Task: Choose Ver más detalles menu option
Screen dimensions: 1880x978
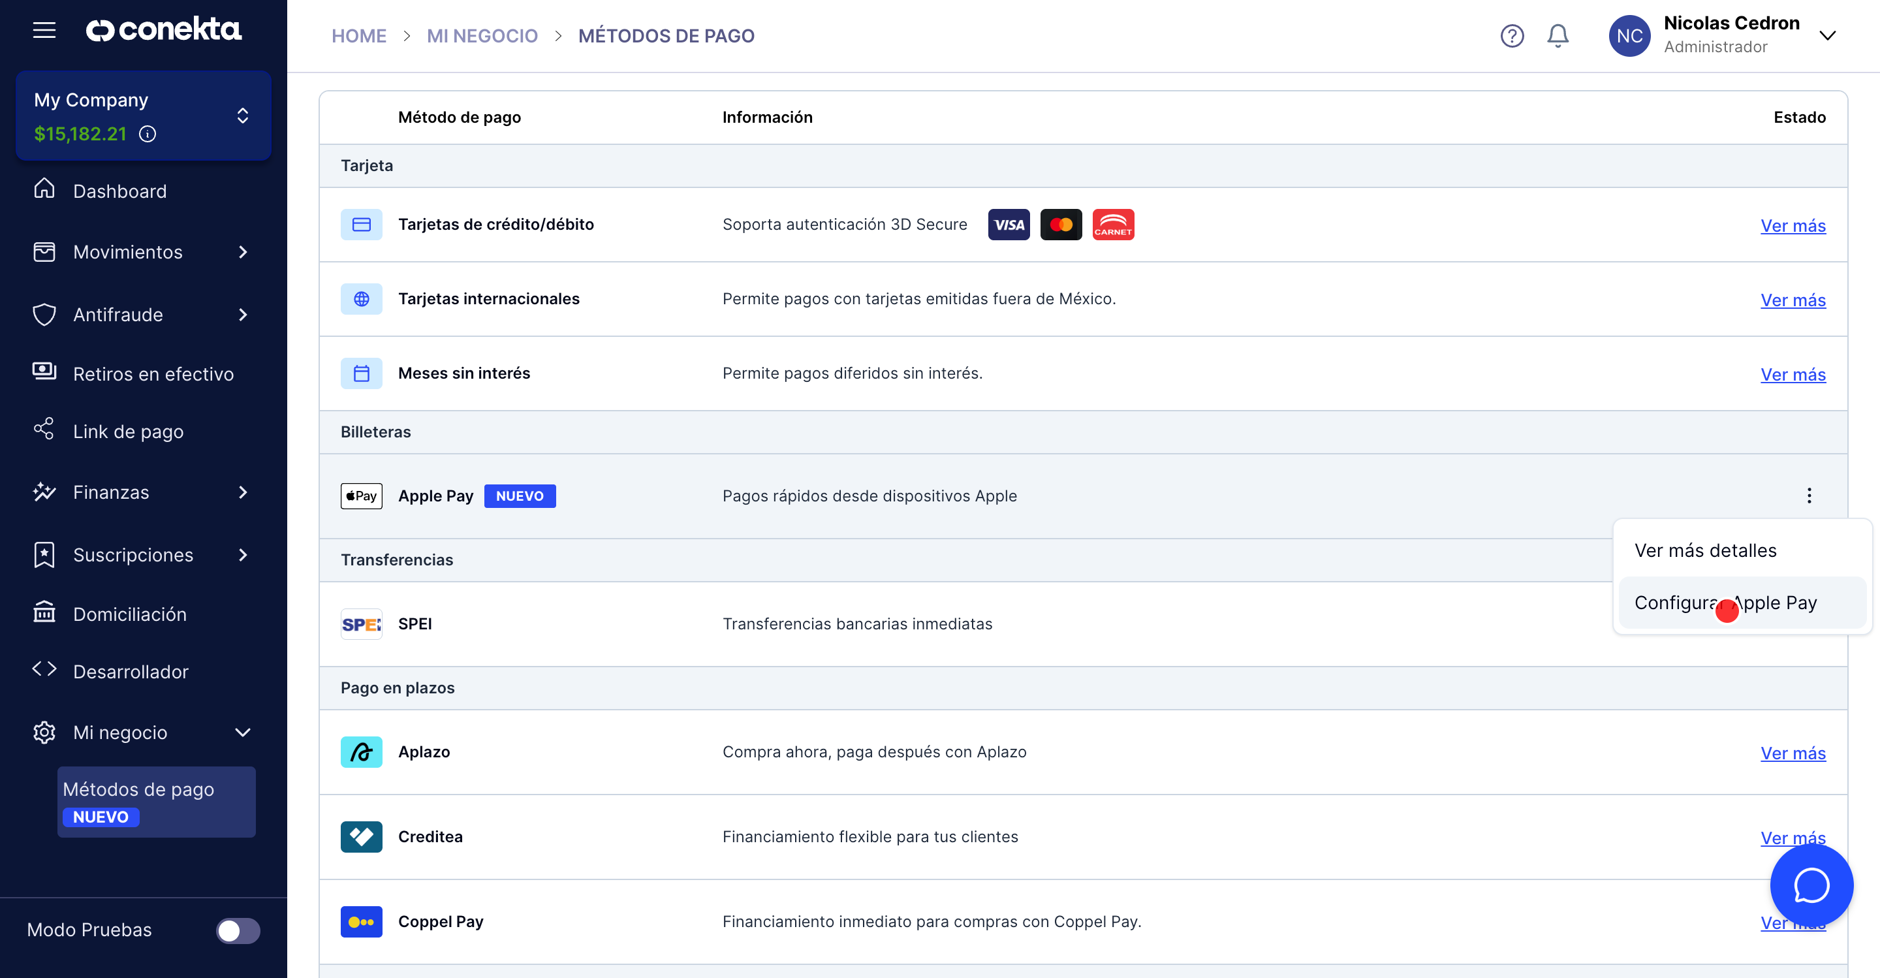Action: (x=1705, y=550)
